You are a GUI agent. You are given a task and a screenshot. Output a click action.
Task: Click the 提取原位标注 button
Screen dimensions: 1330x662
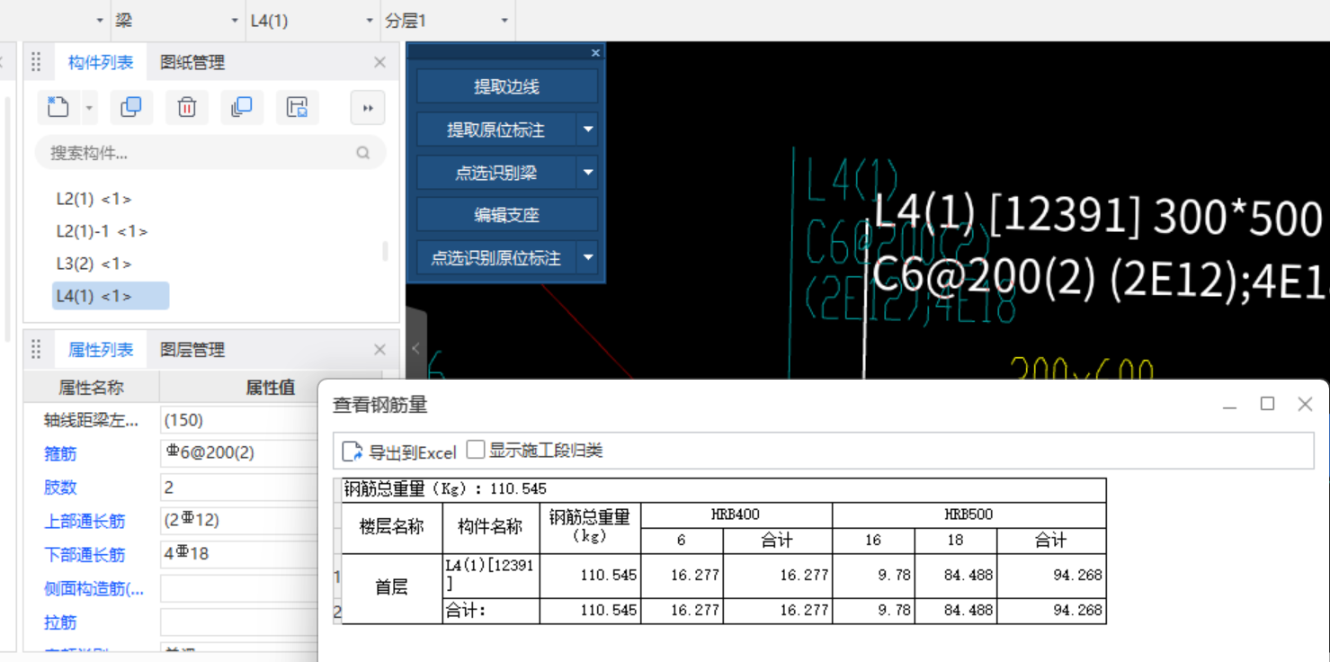pos(496,130)
